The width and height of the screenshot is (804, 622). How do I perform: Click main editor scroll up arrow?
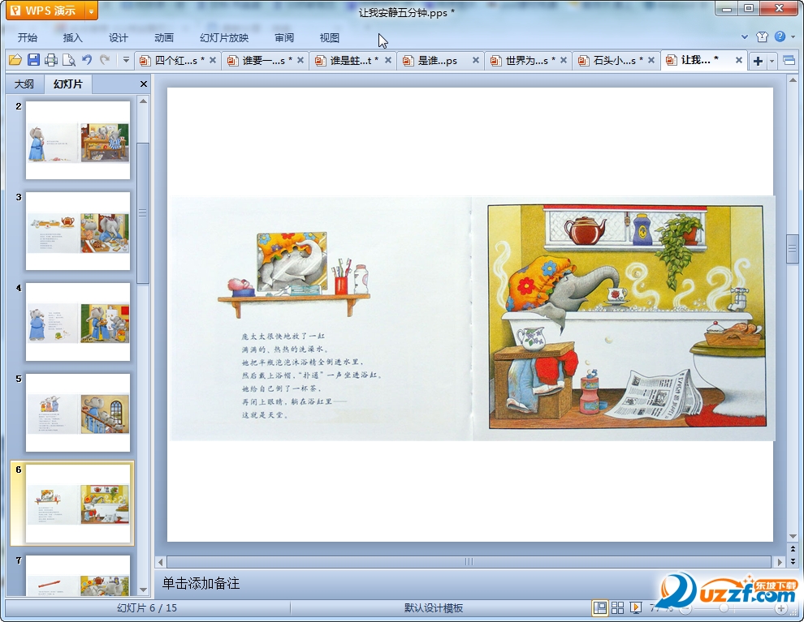click(x=793, y=80)
